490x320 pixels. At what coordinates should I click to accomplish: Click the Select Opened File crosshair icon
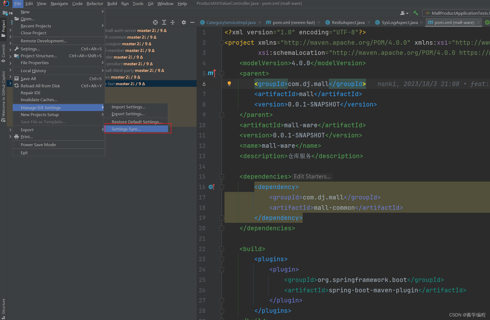click(156, 22)
